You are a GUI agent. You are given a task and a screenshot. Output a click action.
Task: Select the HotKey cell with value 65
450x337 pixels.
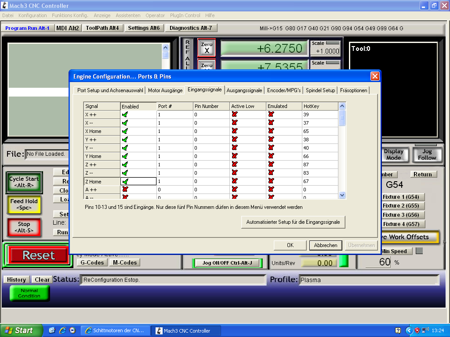[320, 131]
